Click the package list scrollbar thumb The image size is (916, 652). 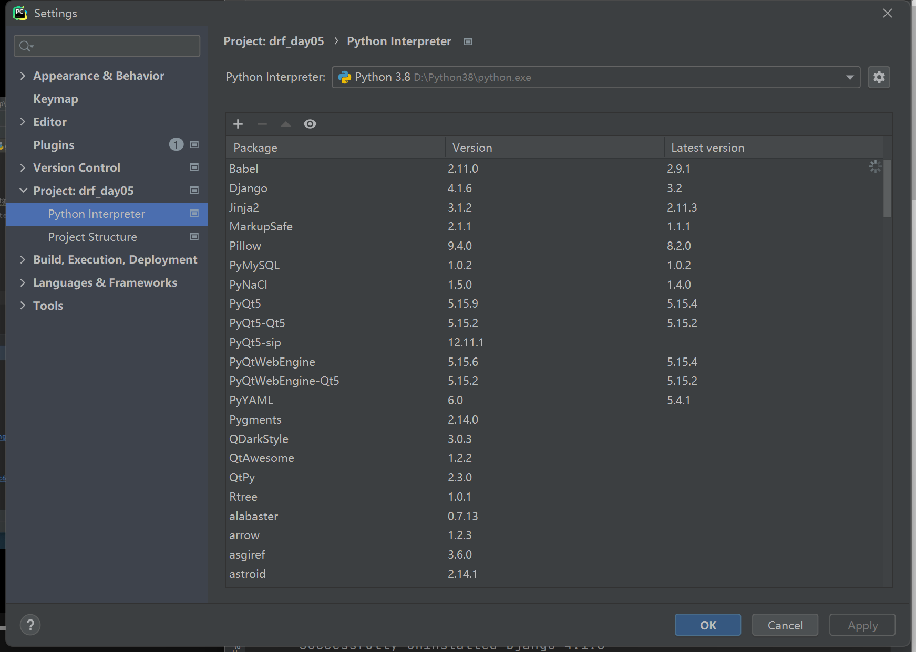(887, 188)
